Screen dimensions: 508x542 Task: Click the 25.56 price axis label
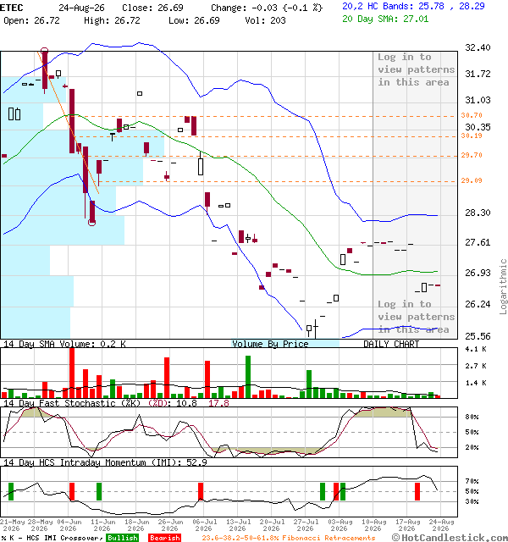point(478,336)
